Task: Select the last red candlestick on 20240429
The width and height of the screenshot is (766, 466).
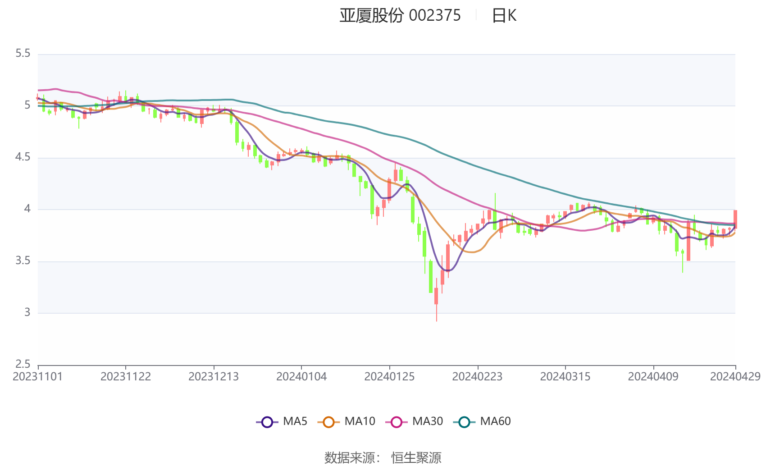Action: [735, 219]
